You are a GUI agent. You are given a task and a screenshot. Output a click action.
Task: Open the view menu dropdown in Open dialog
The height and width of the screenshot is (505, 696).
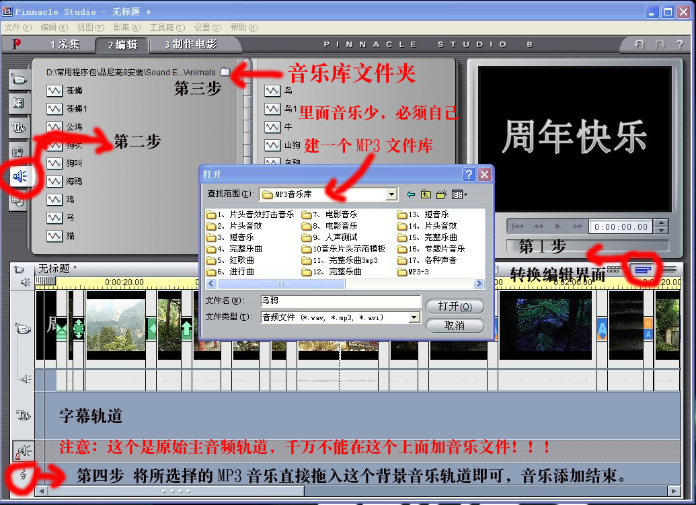coord(460,194)
